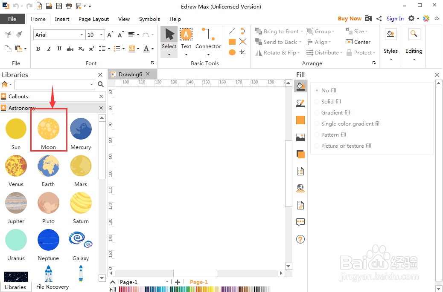Open the font size dropdown

pyautogui.click(x=102, y=34)
